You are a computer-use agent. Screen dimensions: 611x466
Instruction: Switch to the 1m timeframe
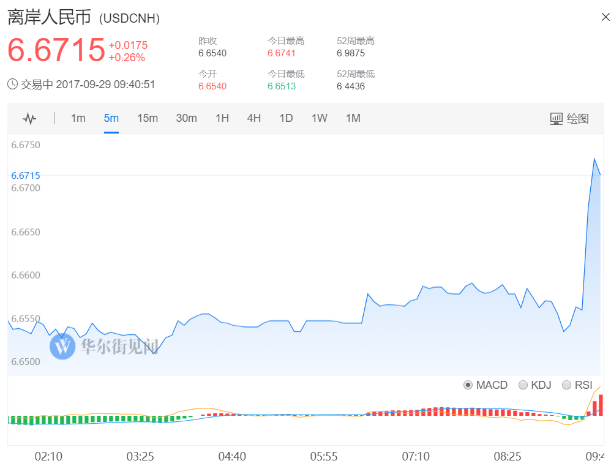[78, 118]
